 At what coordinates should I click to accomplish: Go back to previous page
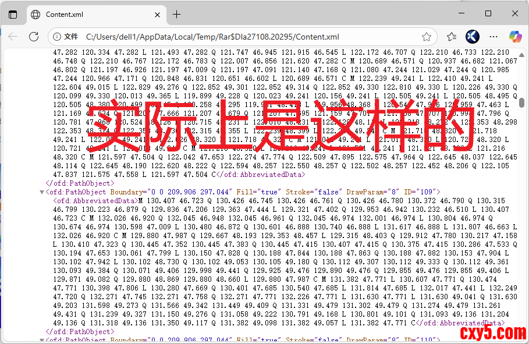(13, 37)
